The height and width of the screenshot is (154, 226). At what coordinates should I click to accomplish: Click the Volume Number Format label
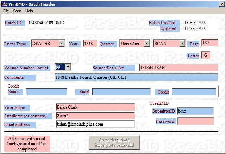pyautogui.click(x=26, y=68)
